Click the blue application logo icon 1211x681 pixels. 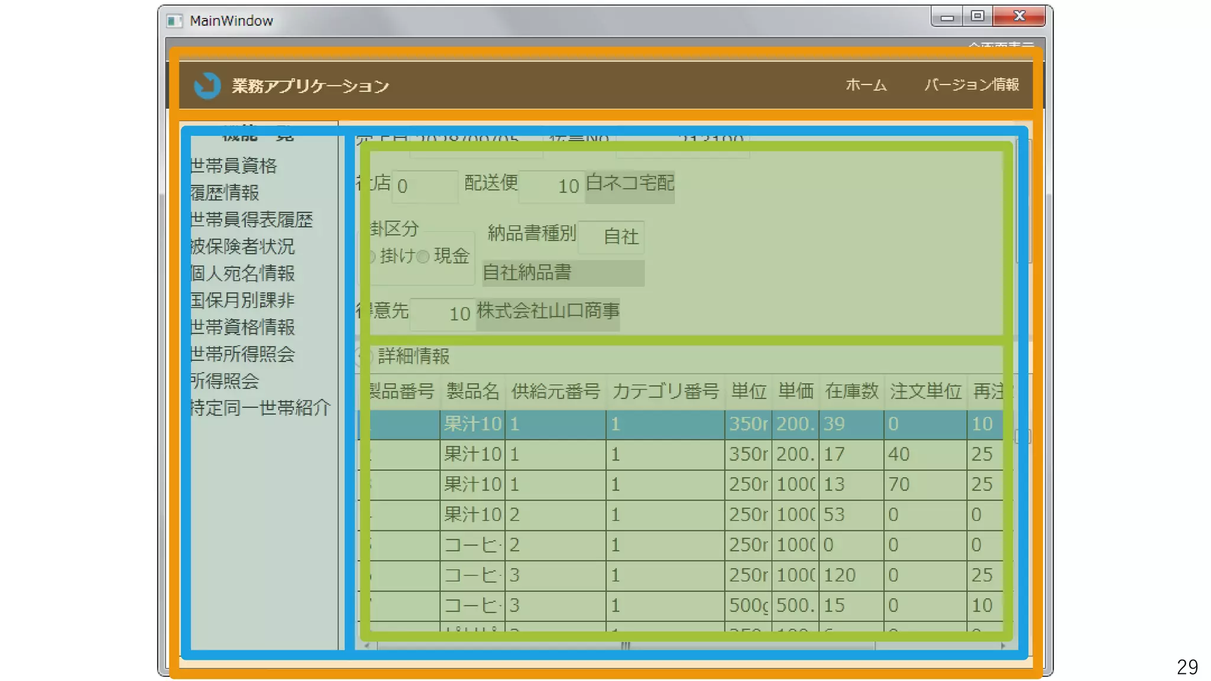point(207,86)
